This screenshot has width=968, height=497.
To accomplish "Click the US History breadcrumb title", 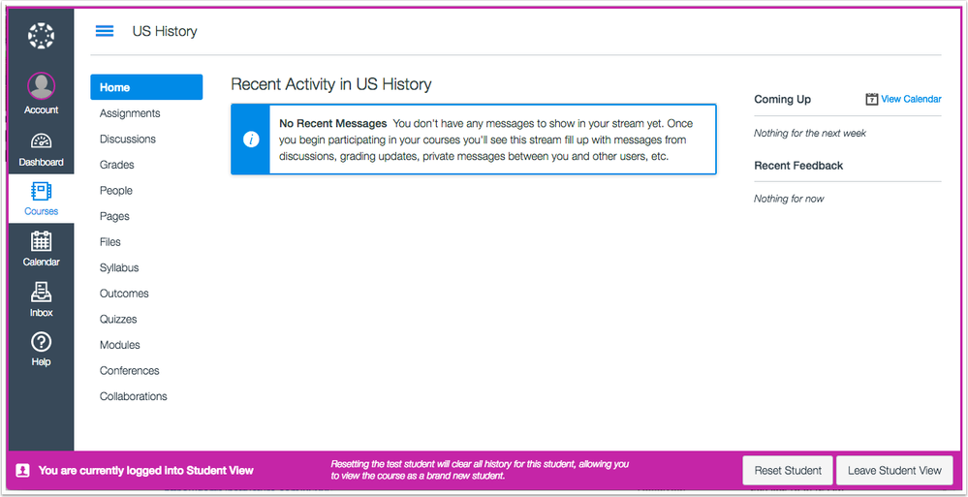I will pyautogui.click(x=165, y=31).
